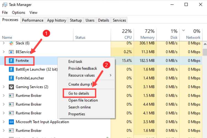Click the 3.5 MB memory cell
This screenshot has height=138, width=207.
coord(149,122)
